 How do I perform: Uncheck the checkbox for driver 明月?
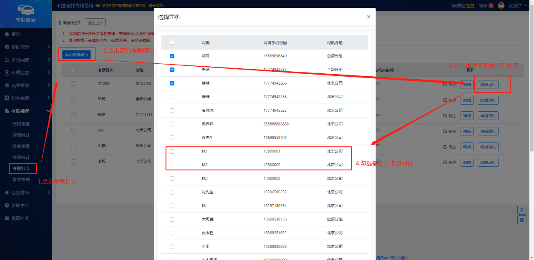(172, 56)
